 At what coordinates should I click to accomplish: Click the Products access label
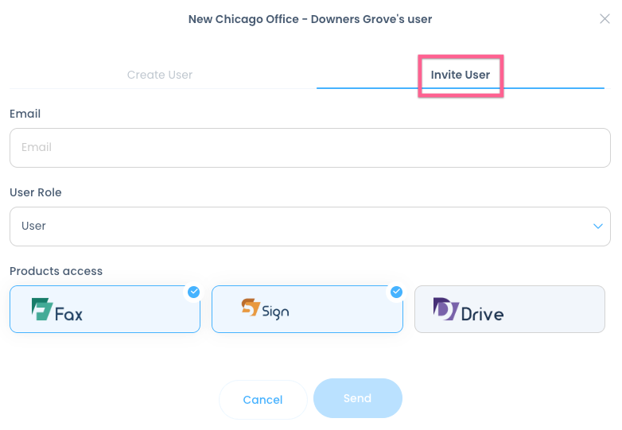[56, 271]
